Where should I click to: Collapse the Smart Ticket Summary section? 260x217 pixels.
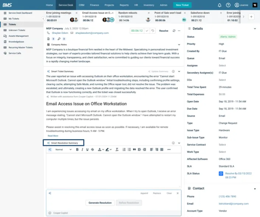(179, 71)
